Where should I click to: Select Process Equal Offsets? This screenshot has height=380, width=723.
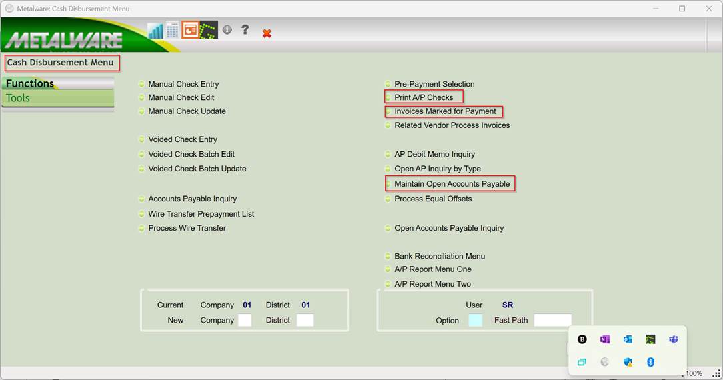pyautogui.click(x=433, y=199)
